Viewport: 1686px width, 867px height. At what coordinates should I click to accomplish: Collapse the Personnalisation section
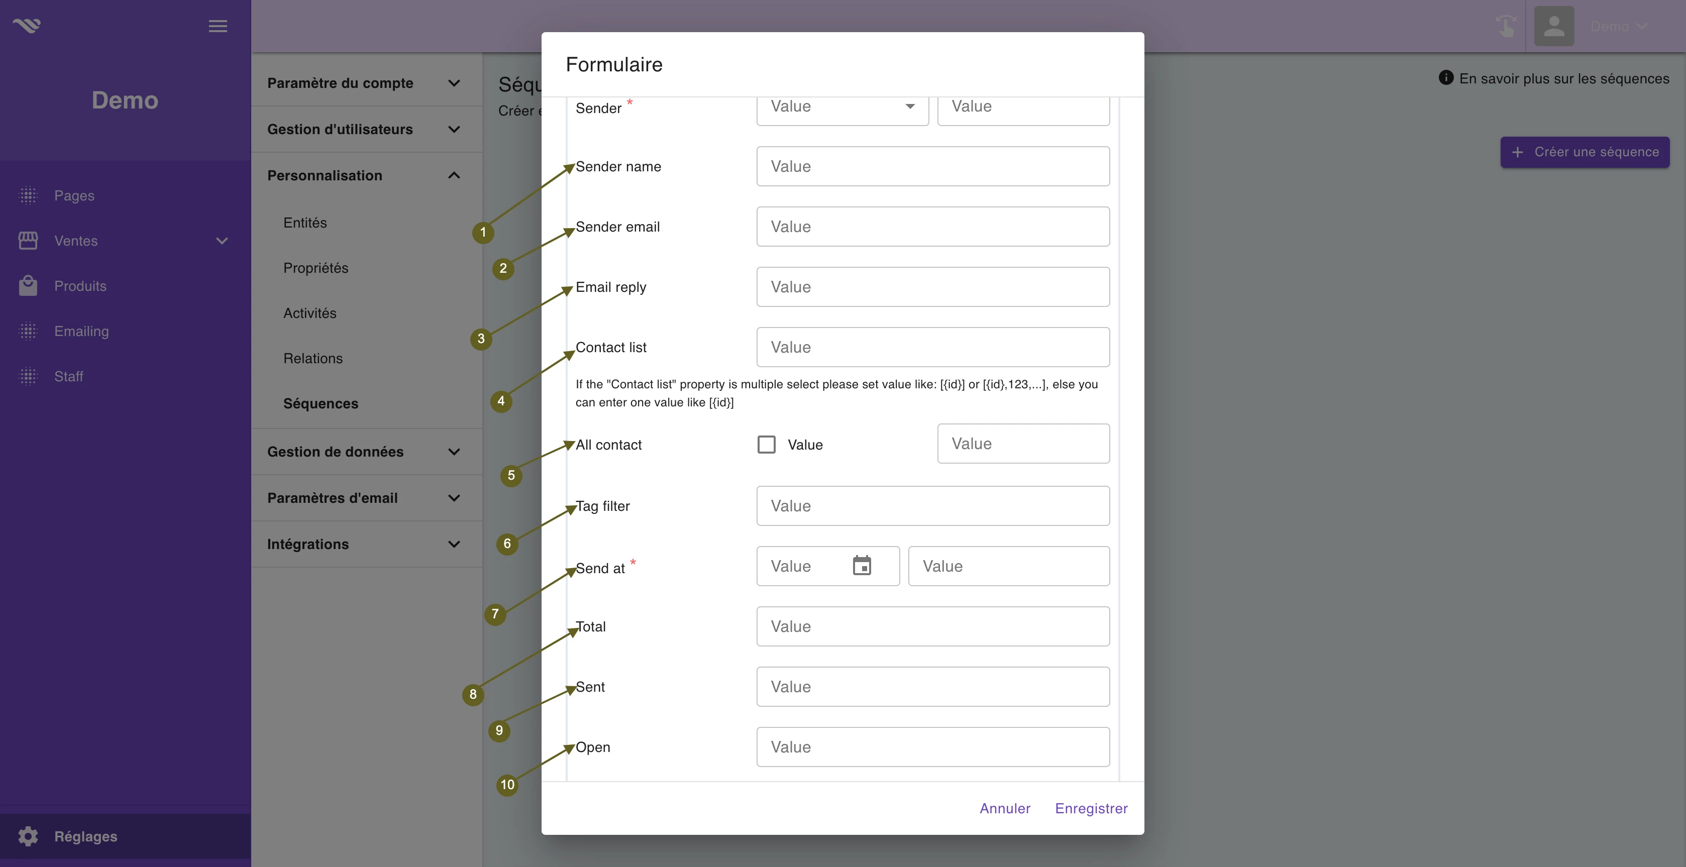point(367,175)
